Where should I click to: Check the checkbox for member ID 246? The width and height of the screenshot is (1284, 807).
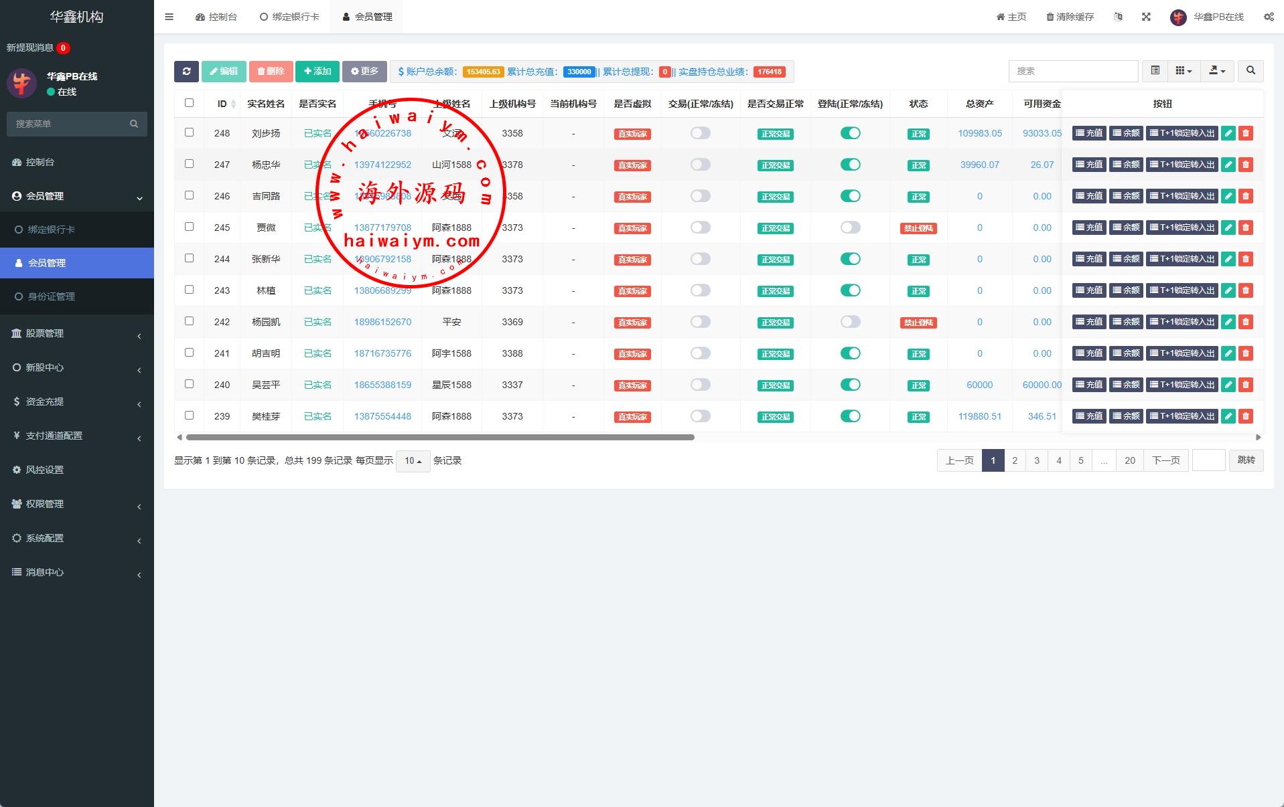click(x=189, y=195)
